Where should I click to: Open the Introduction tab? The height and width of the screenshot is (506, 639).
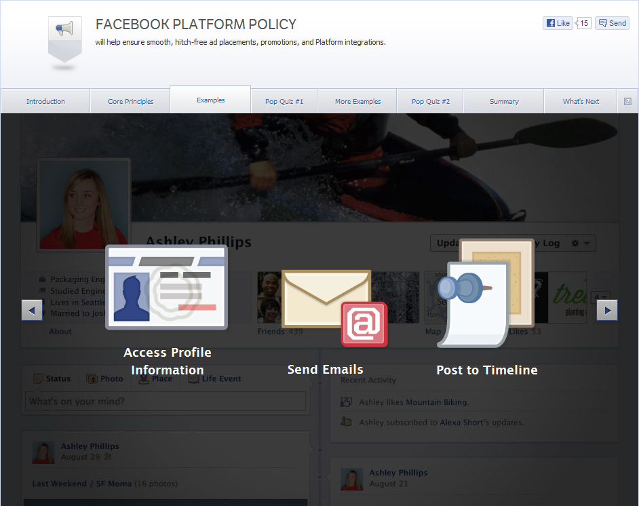click(45, 102)
